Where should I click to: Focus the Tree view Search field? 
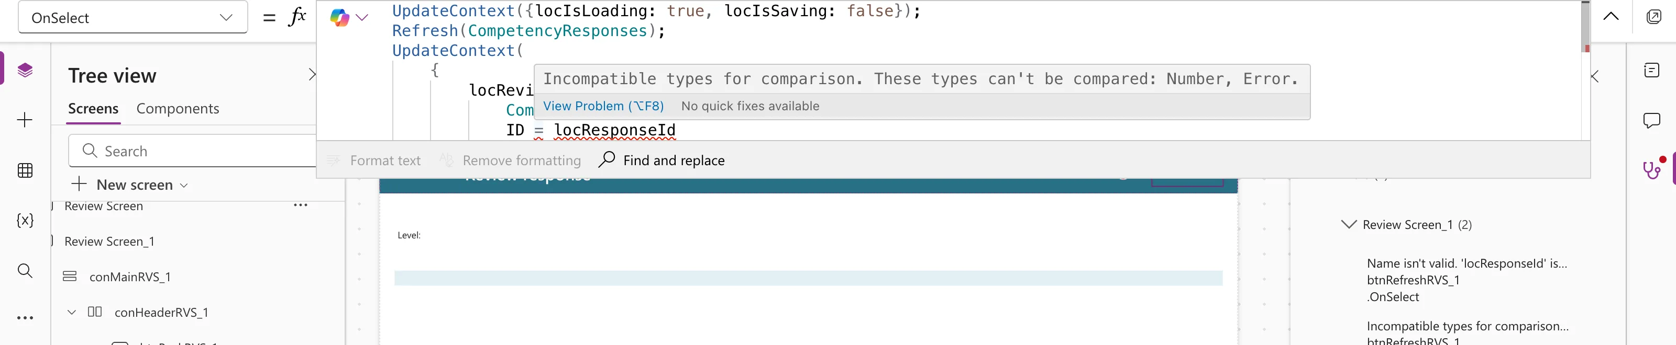[193, 151]
